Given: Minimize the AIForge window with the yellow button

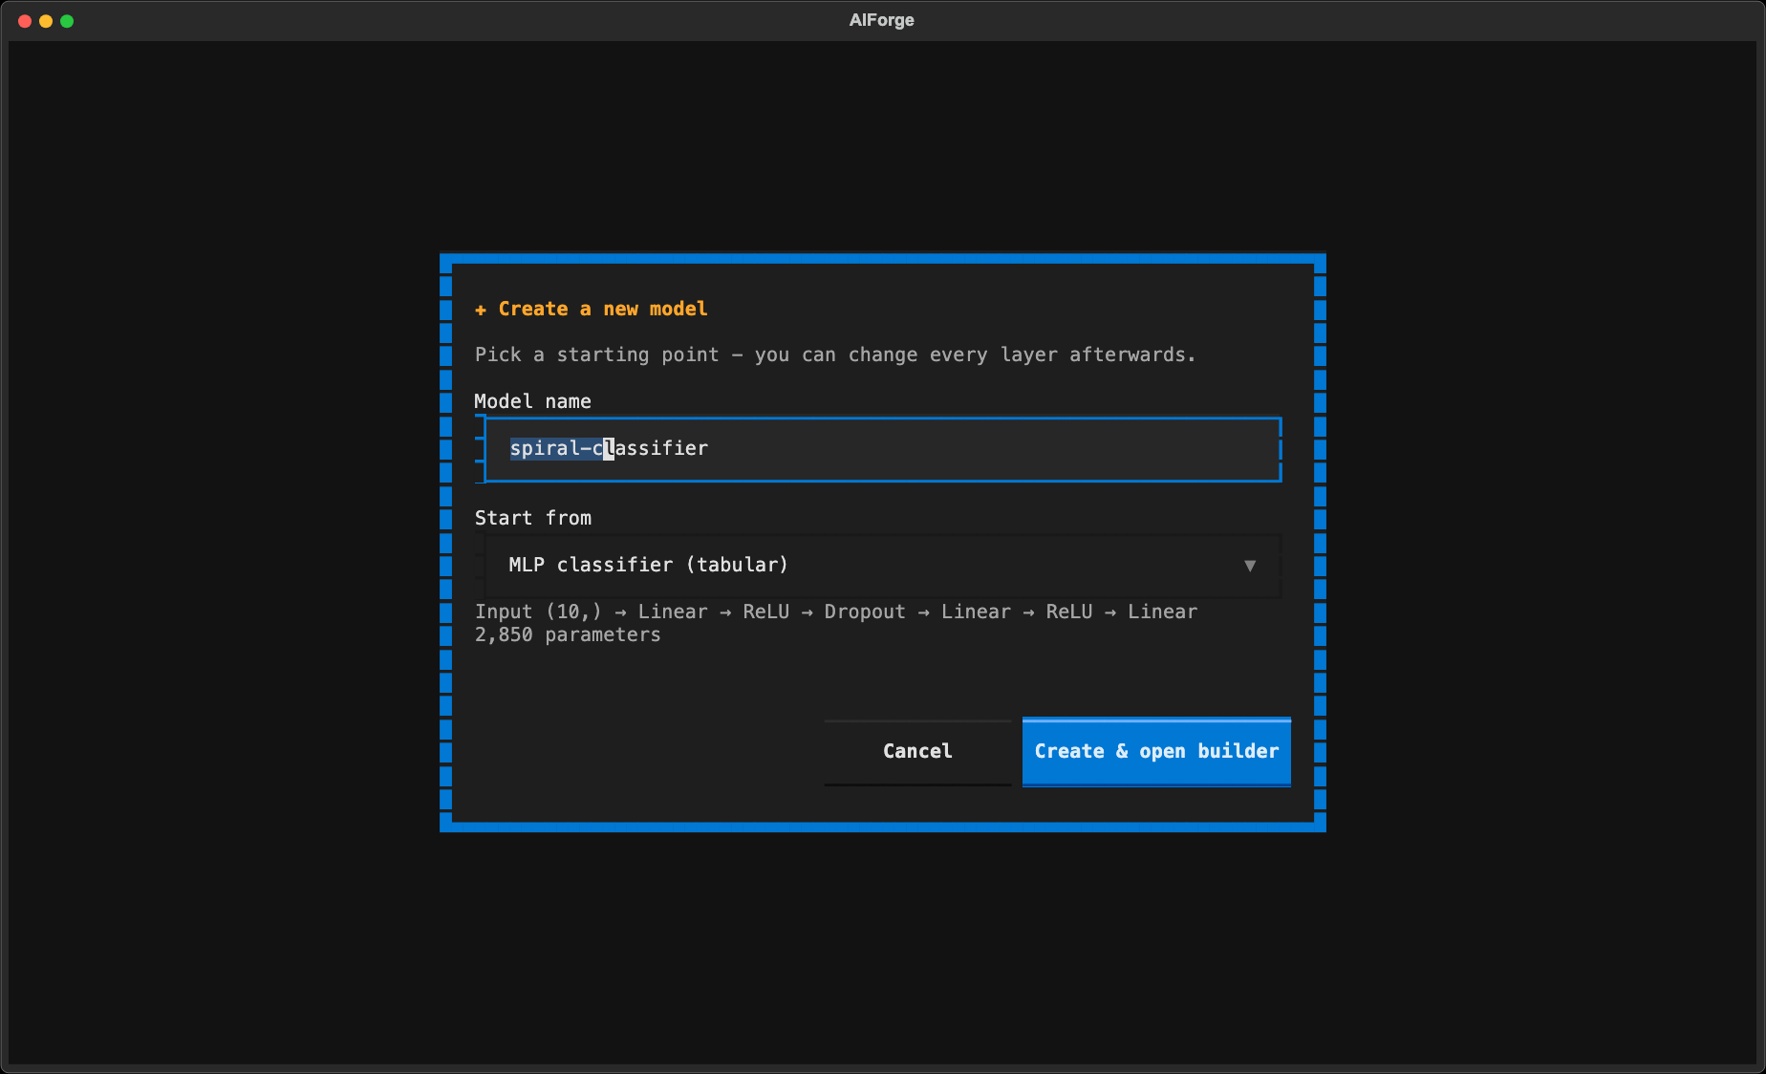Looking at the screenshot, I should [x=46, y=21].
